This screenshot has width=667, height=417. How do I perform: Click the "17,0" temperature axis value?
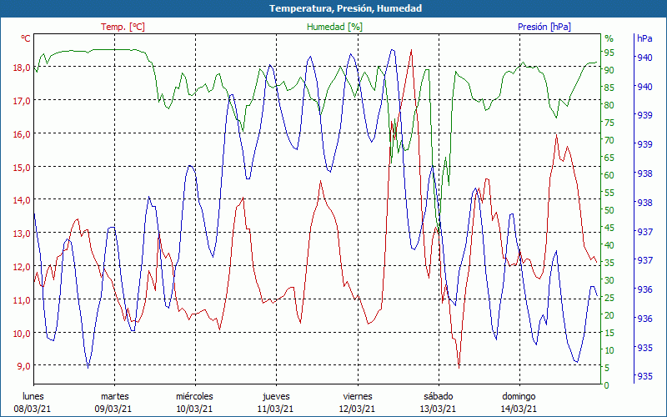(x=23, y=101)
